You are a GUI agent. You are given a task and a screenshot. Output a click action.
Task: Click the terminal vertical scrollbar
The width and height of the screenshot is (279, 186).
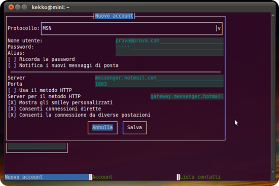pyautogui.click(x=273, y=94)
